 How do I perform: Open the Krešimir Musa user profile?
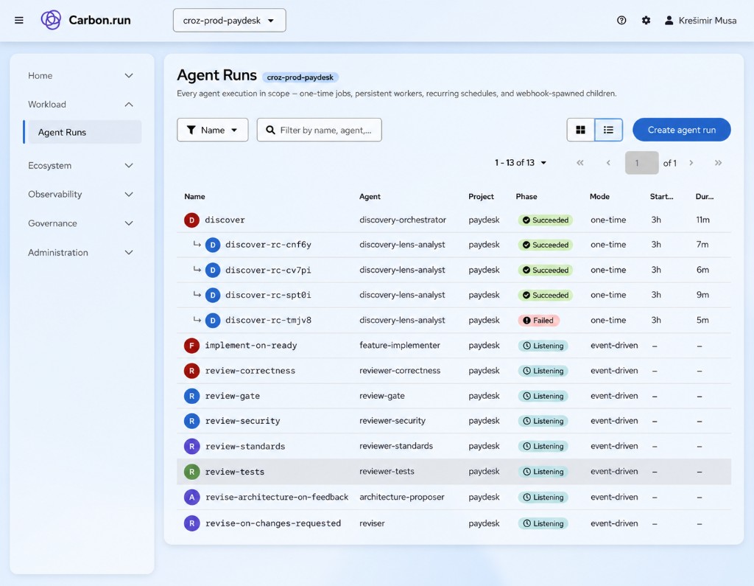pyautogui.click(x=700, y=20)
